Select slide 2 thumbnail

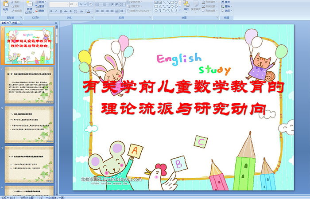(x=29, y=85)
